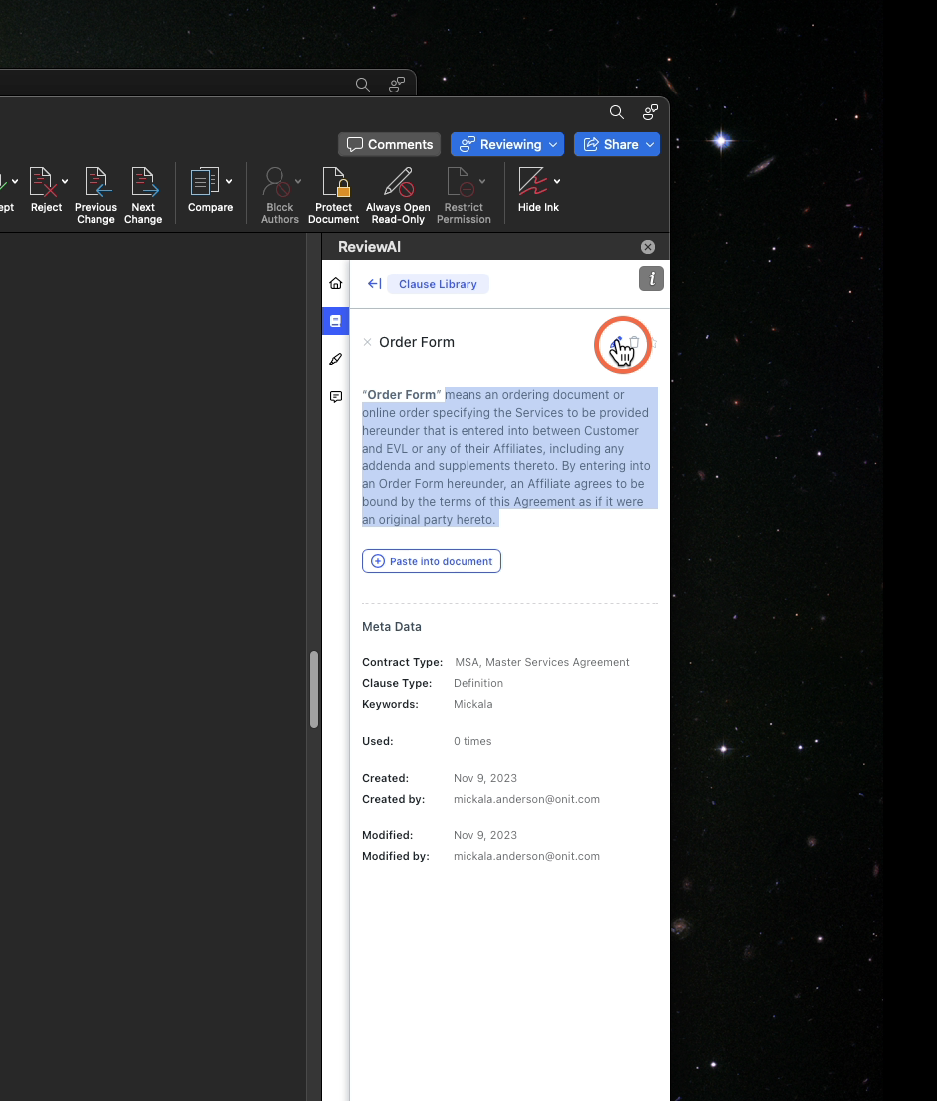Viewport: 937px width, 1101px height.
Task: Expand the Compare dropdown arrow
Action: point(229,182)
